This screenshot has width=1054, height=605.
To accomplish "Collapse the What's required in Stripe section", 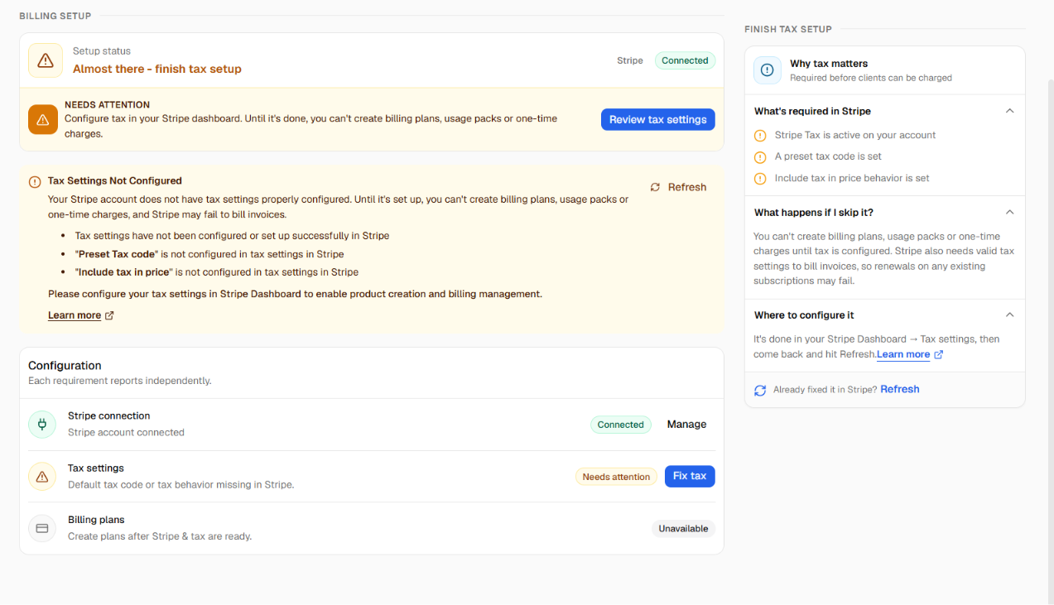I will click(1009, 111).
